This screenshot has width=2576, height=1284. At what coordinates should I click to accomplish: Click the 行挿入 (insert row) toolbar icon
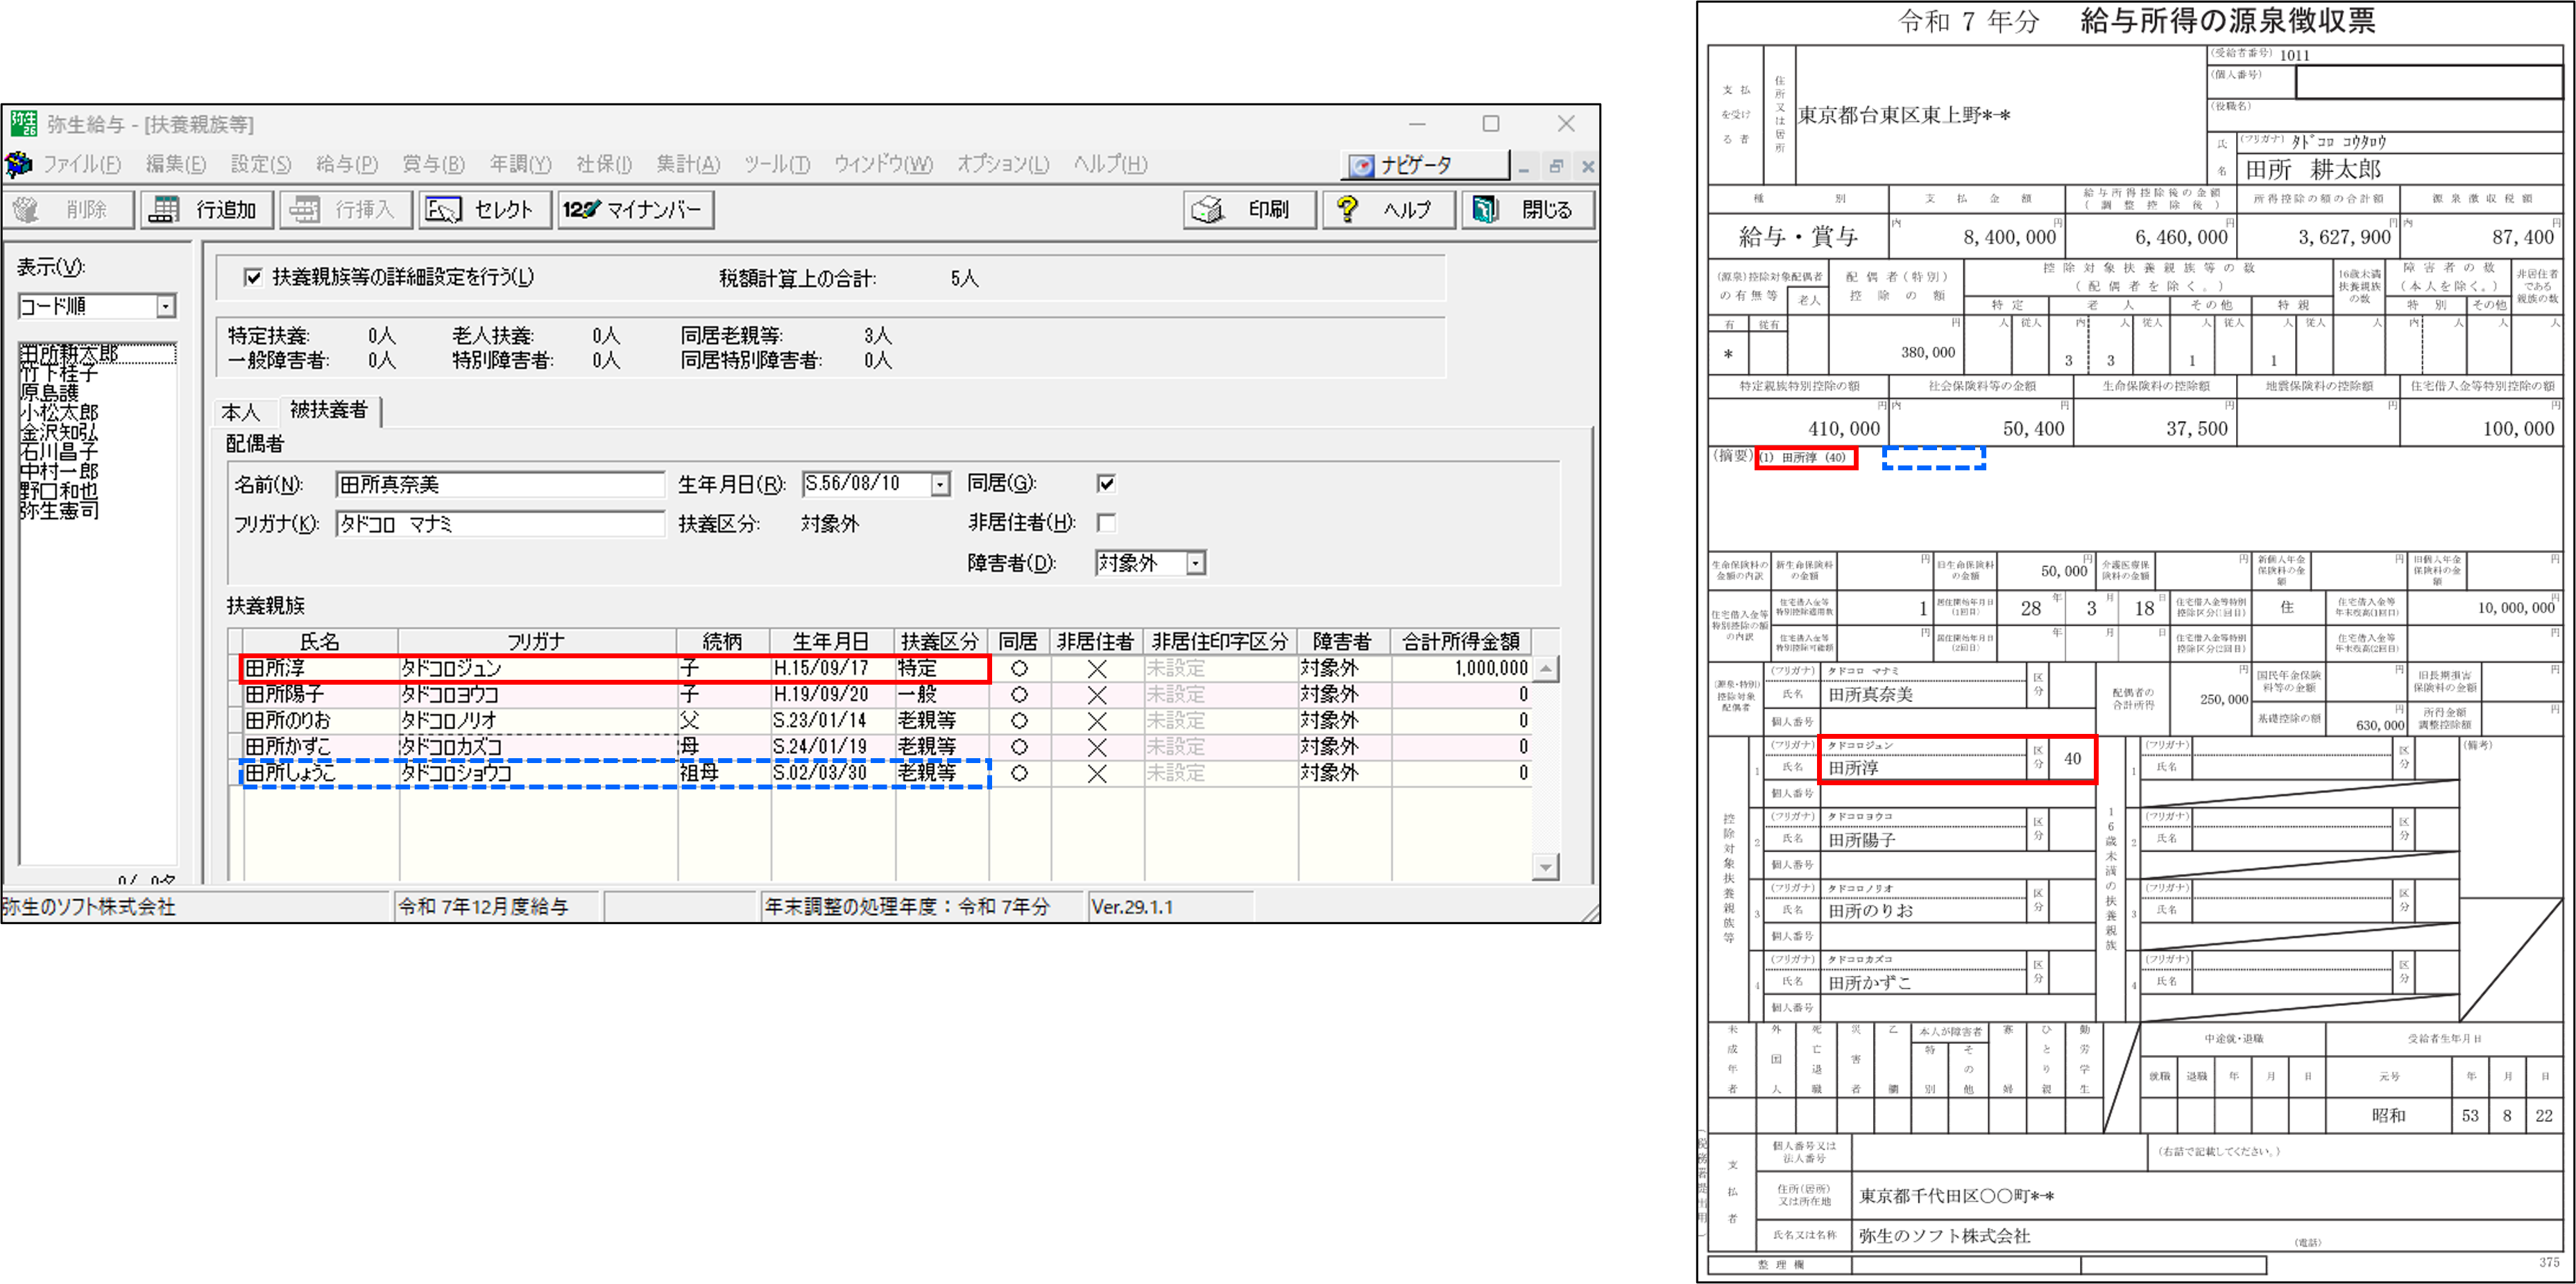coord(305,210)
